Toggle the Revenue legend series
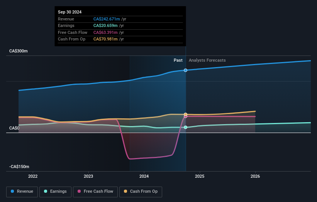The width and height of the screenshot is (317, 202). pos(22,192)
